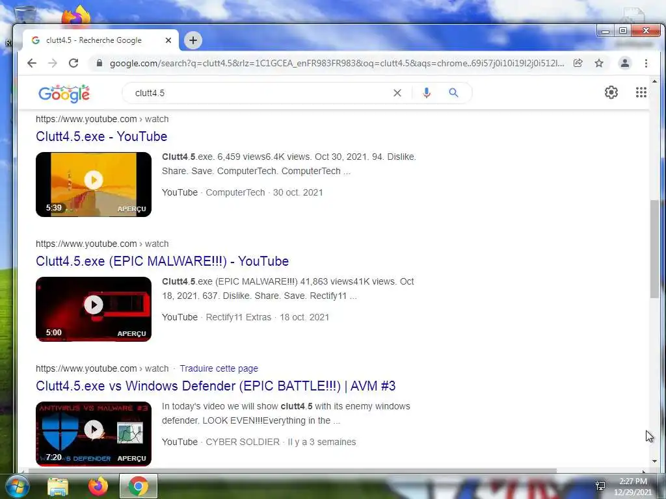Open Chrome's three-dot menu

tap(646, 63)
